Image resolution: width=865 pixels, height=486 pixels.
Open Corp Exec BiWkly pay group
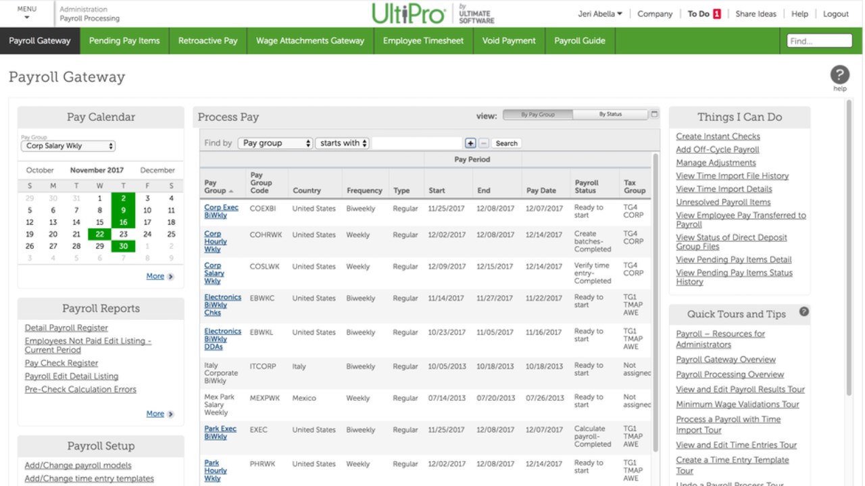(221, 211)
